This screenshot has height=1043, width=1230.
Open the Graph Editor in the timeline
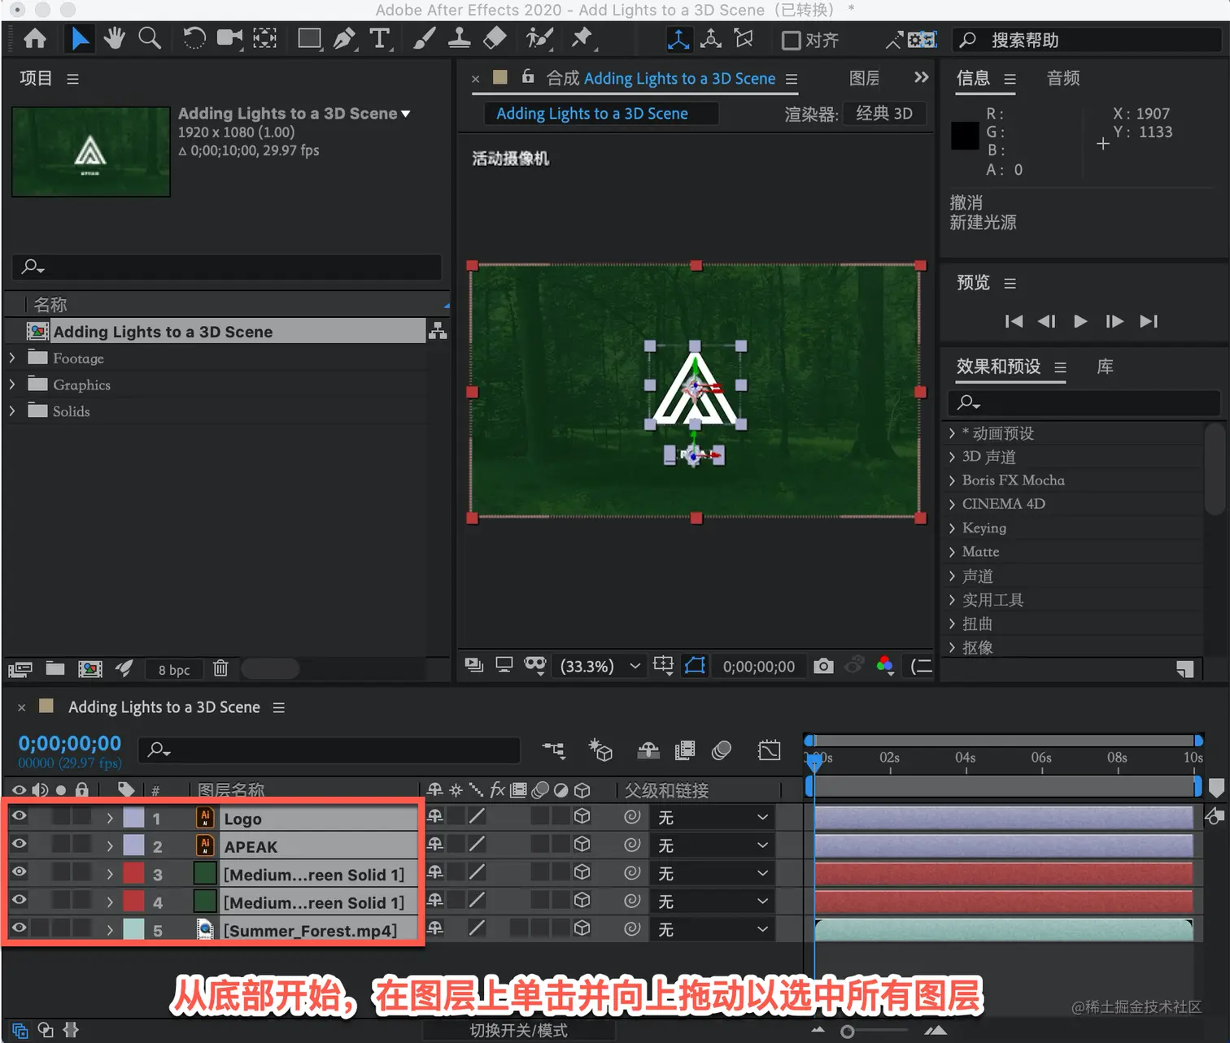pos(769,750)
